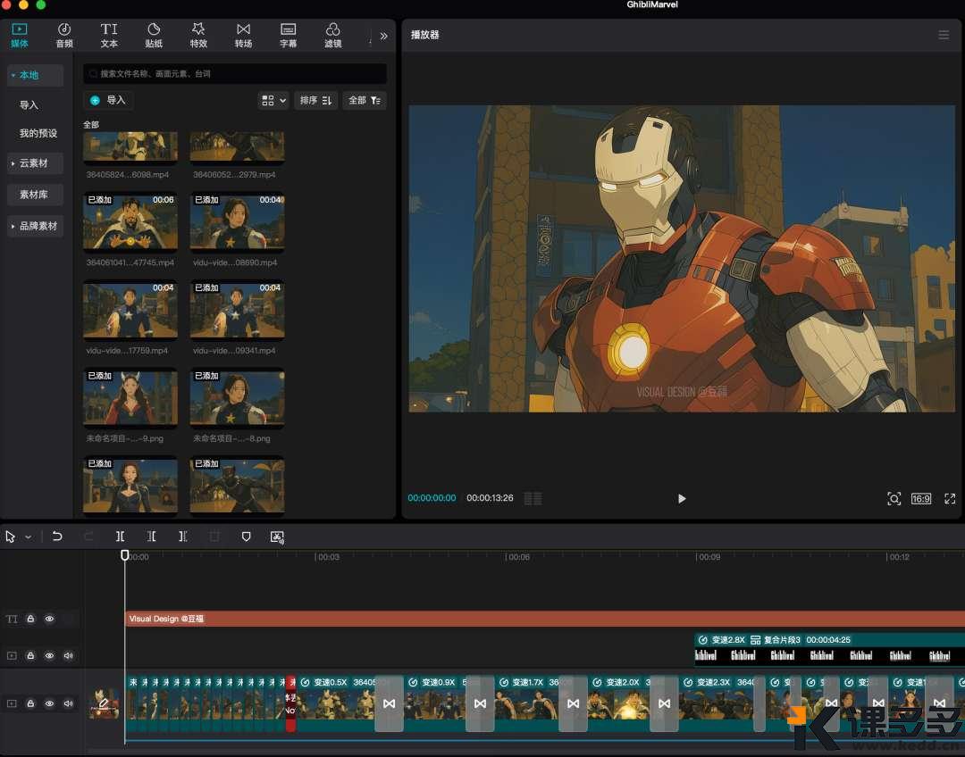Lock the text track
Image resolution: width=965 pixels, height=757 pixels.
(30, 619)
